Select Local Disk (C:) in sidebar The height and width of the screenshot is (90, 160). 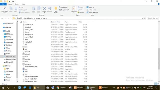[x=10, y=56]
